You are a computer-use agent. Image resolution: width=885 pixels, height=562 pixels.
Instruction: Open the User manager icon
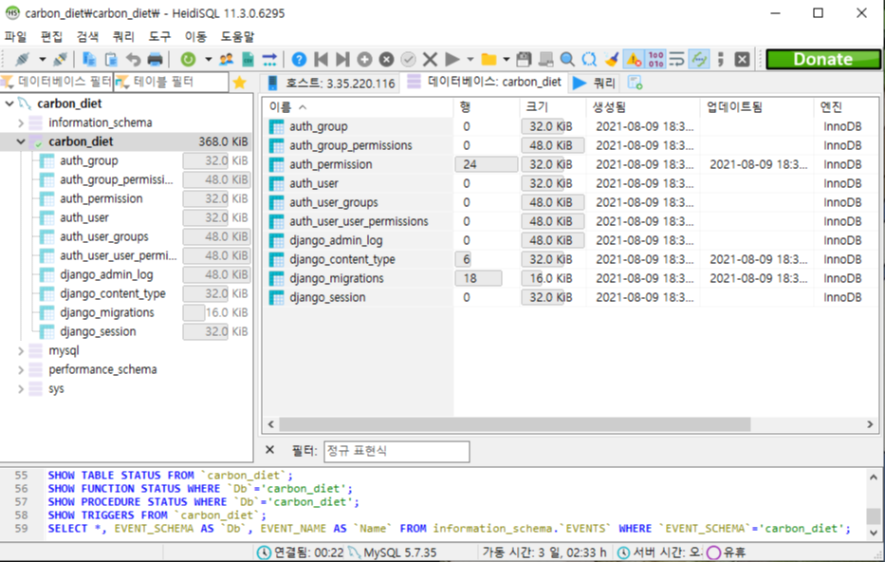coord(227,59)
